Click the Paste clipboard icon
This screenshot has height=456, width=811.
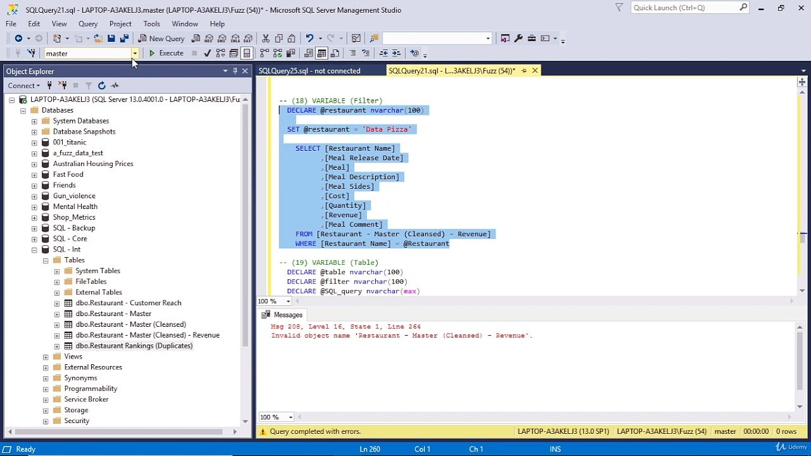pyautogui.click(x=291, y=38)
